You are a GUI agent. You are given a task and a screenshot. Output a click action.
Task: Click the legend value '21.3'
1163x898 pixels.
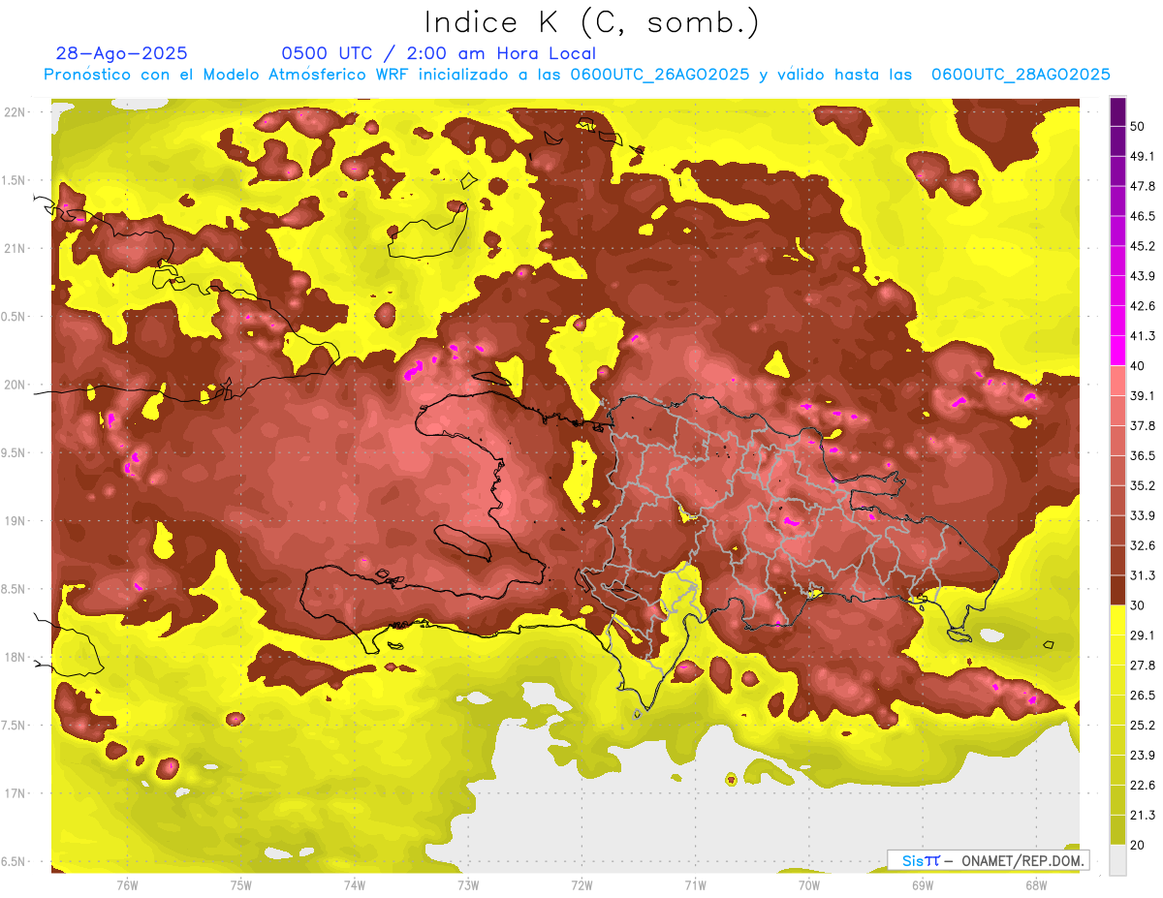click(1142, 815)
